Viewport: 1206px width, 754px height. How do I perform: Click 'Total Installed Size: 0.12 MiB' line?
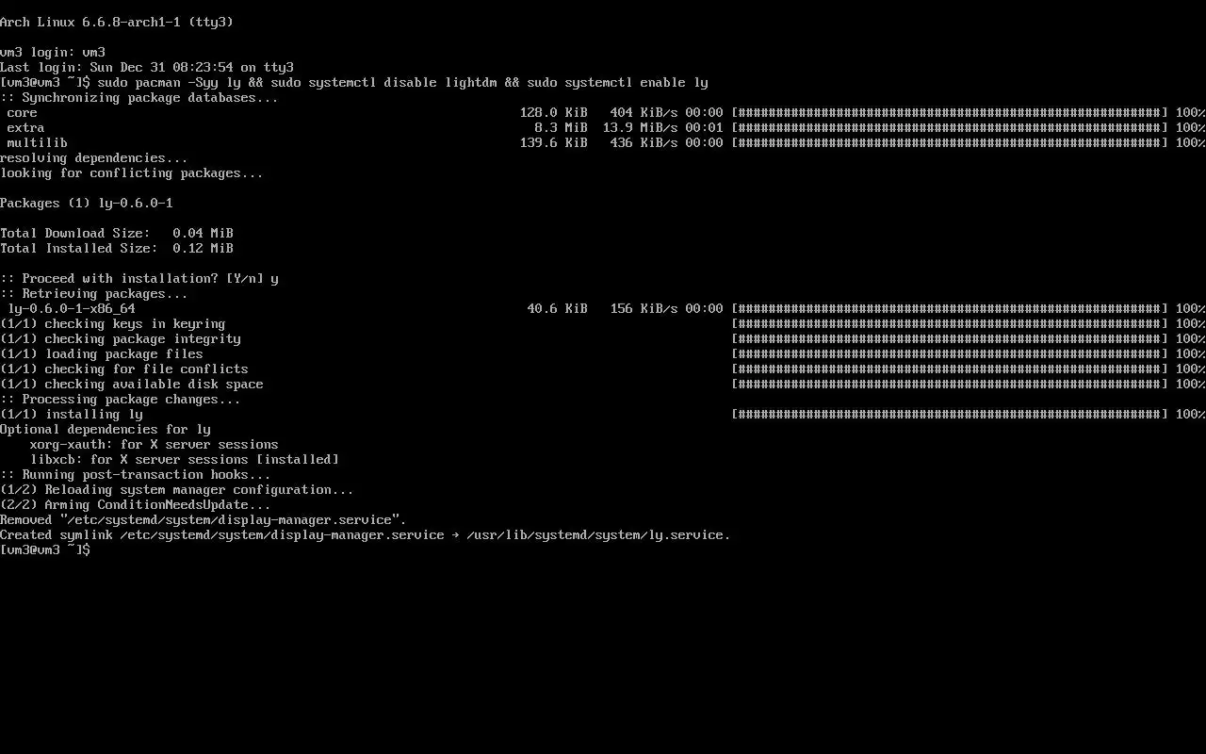click(117, 248)
